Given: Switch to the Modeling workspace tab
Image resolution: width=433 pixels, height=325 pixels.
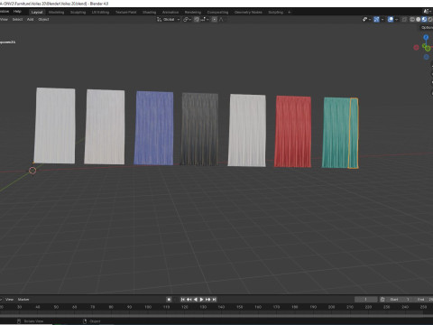Looking at the screenshot, I should [56, 13].
